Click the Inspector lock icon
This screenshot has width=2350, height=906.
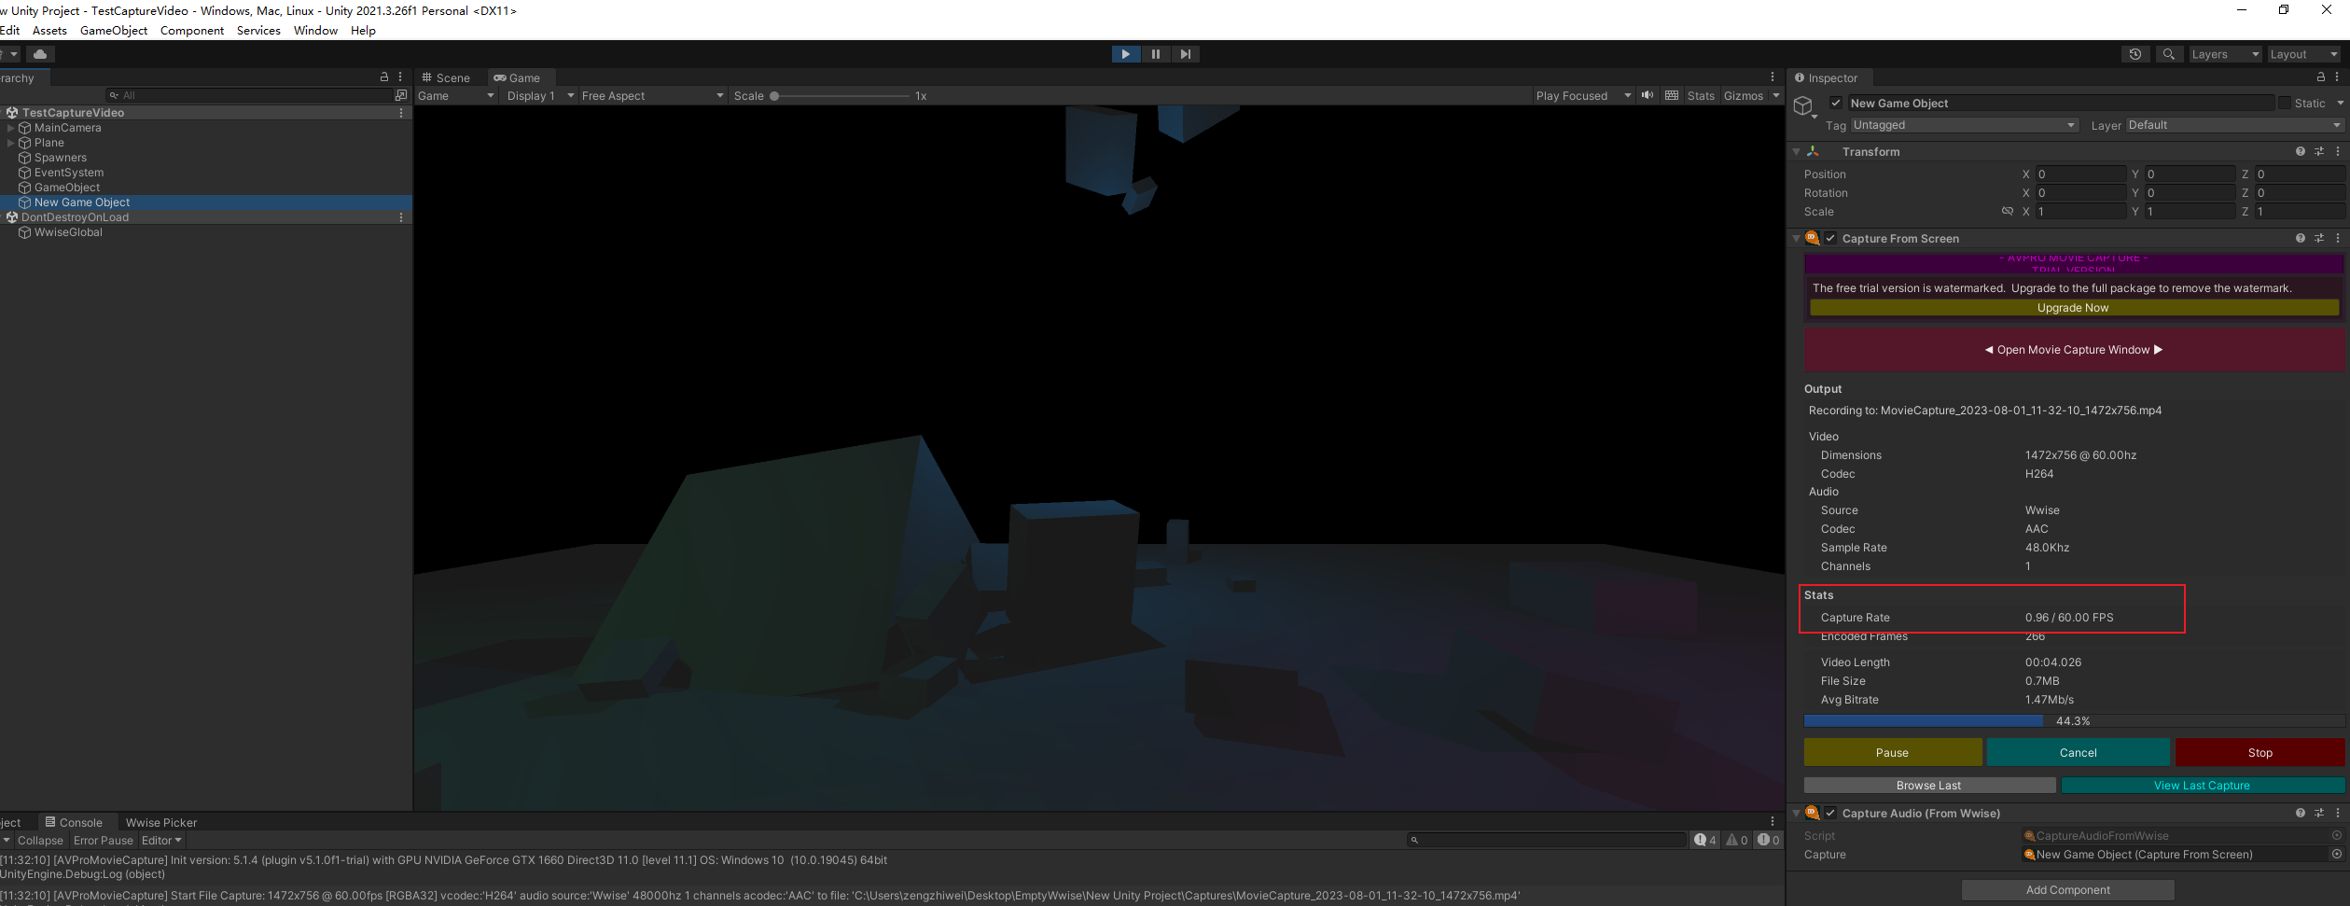click(2322, 77)
